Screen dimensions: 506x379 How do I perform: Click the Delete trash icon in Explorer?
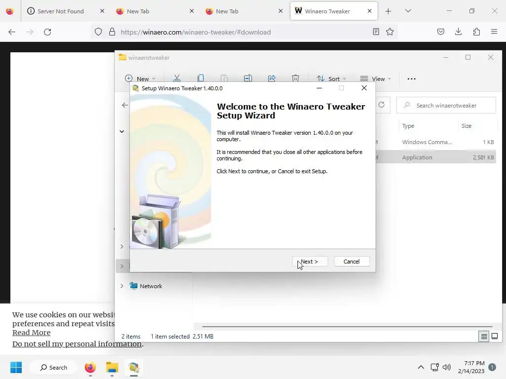point(295,78)
